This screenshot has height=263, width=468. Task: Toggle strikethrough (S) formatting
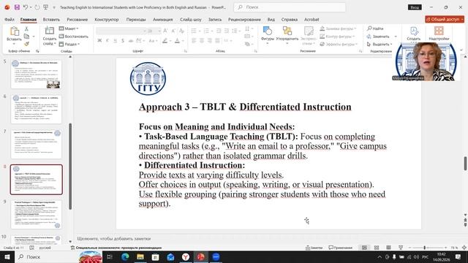(x=123, y=41)
